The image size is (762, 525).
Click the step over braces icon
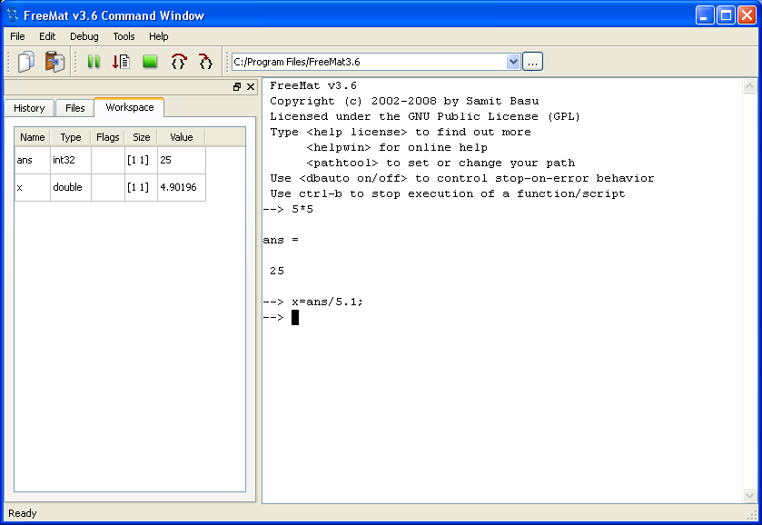tap(178, 62)
